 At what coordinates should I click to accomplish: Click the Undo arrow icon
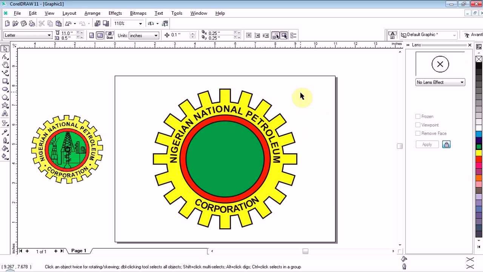click(68, 23)
